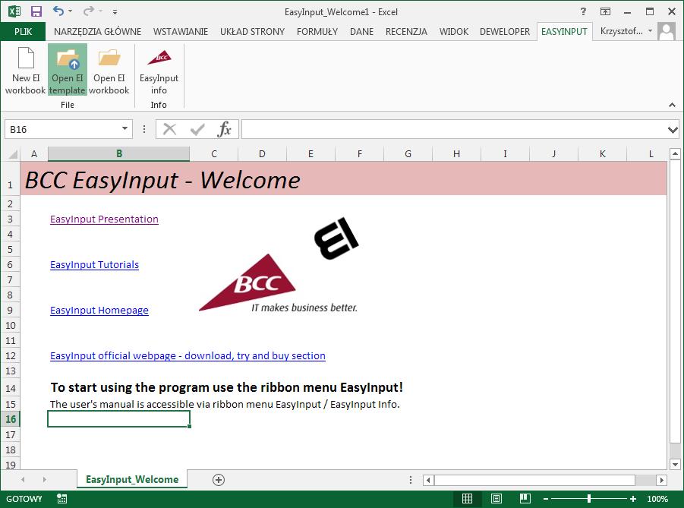The image size is (684, 508).
Task: Click the user account avatar picture
Action: (667, 31)
